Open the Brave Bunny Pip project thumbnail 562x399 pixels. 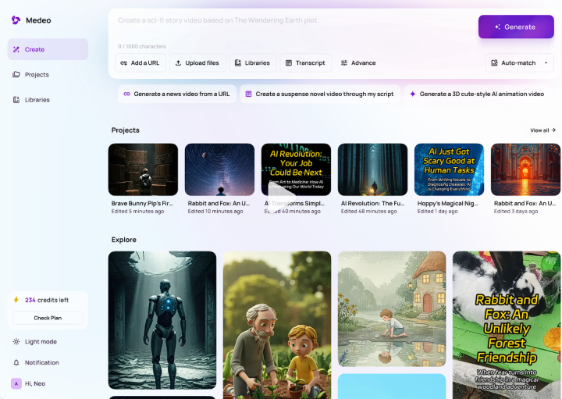[143, 169]
